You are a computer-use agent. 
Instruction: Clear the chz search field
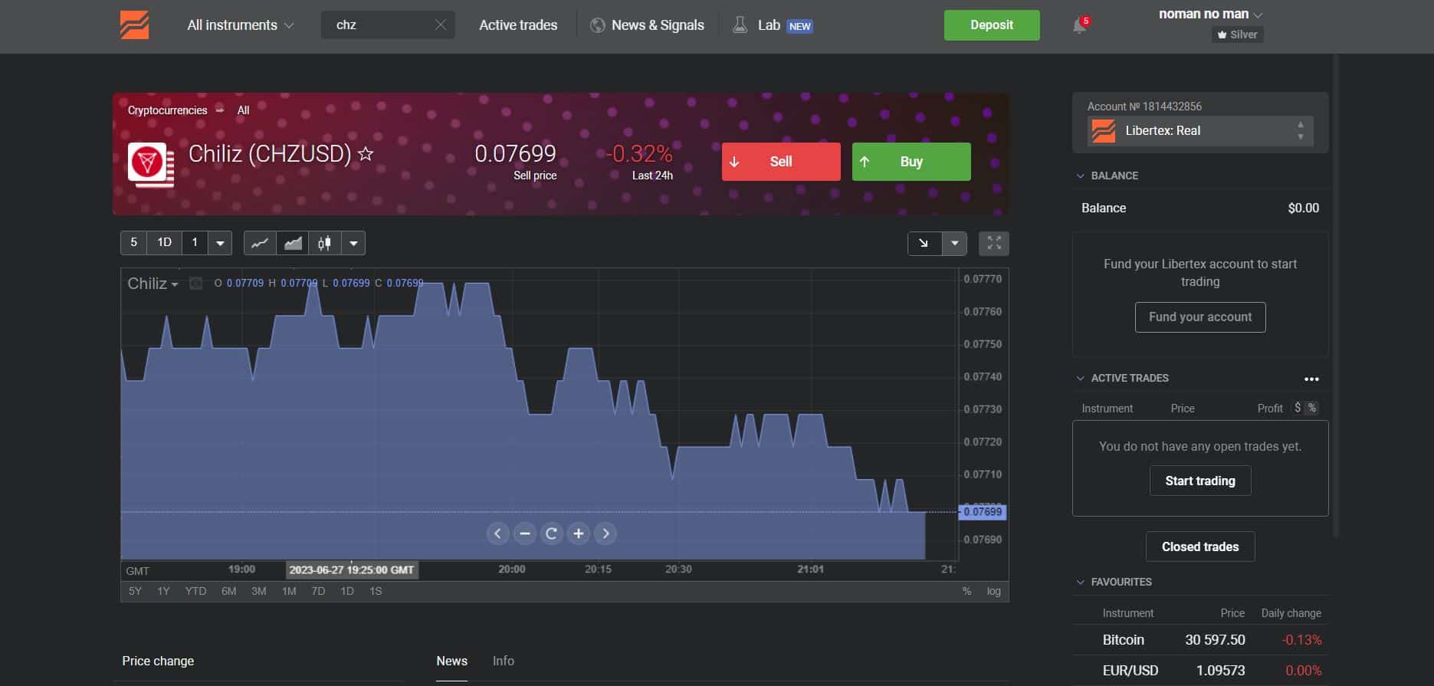coord(441,25)
